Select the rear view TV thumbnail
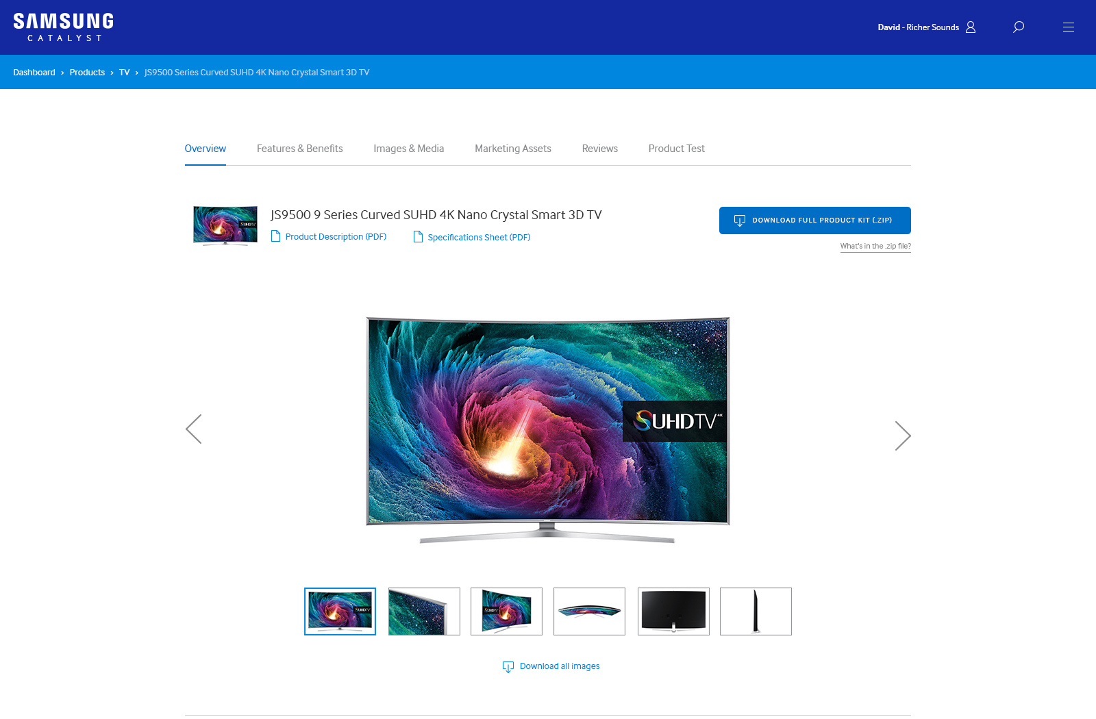Screen dimensions: 1096x719 [x=673, y=611]
